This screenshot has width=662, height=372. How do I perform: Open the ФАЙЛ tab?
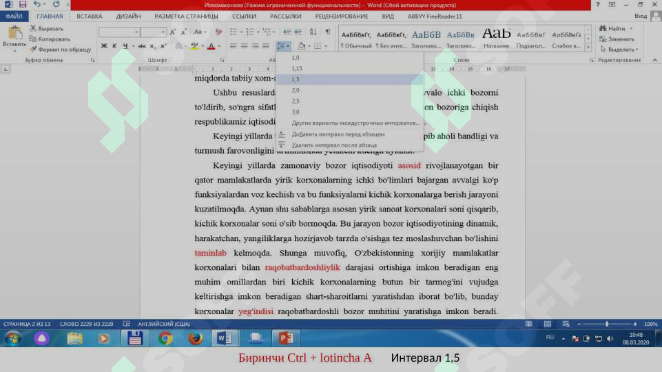(14, 16)
